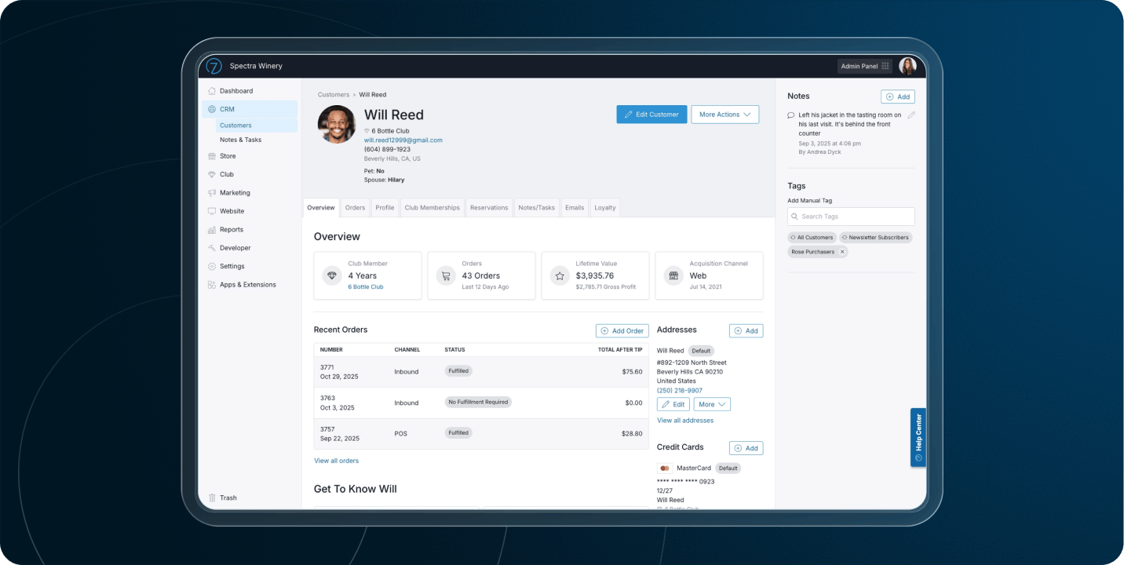The image size is (1124, 565).
Task: Switch to the Loyalty tab
Action: click(x=605, y=208)
